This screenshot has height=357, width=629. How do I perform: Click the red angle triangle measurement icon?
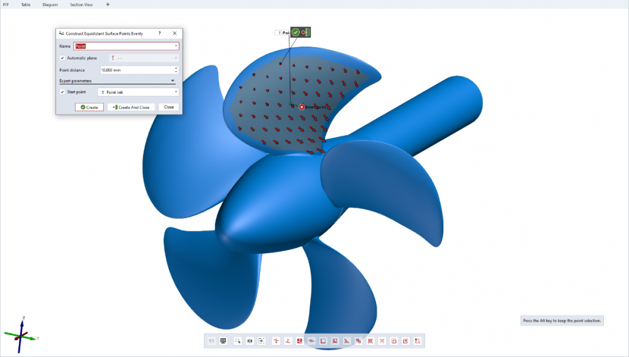tap(346, 341)
